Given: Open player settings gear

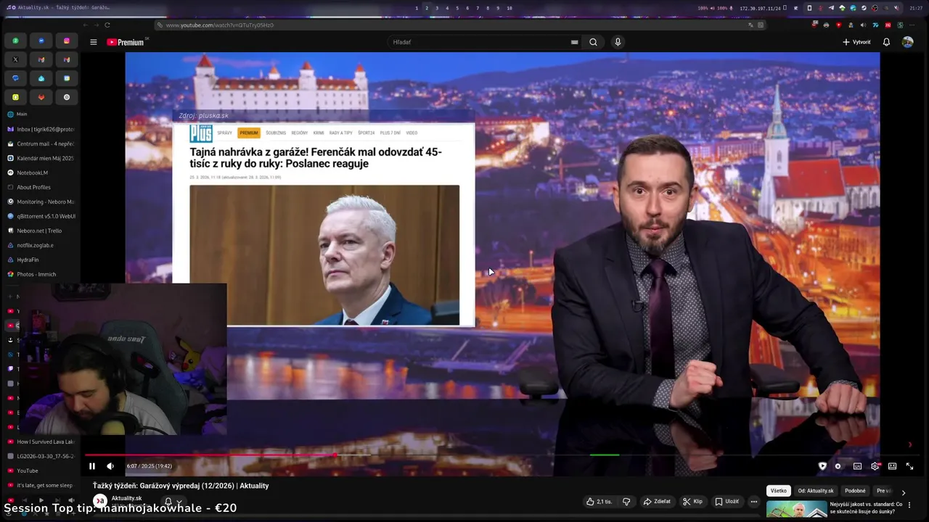Looking at the screenshot, I should click(875, 466).
